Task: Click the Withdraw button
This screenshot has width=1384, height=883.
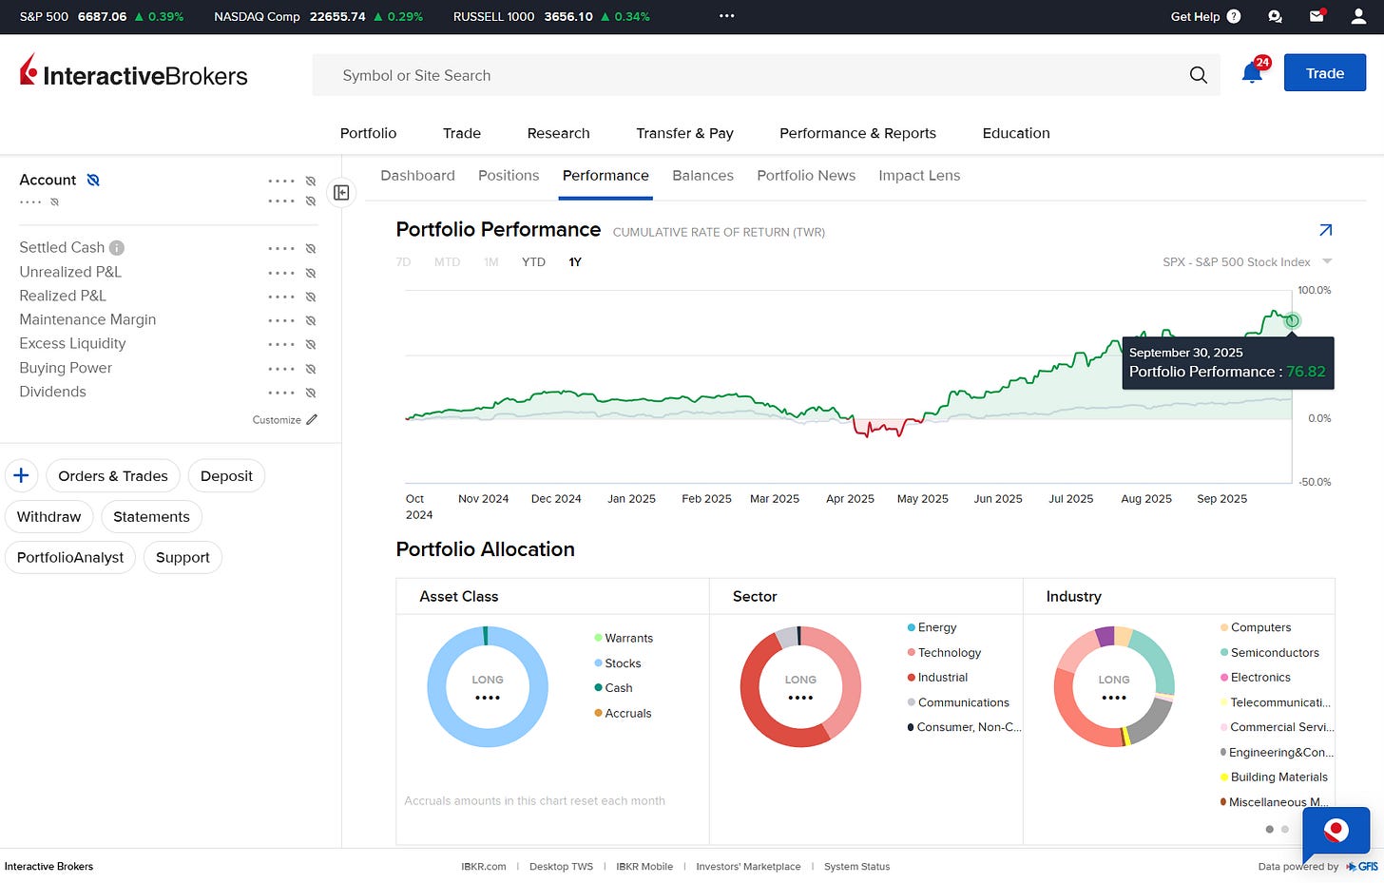Action: [49, 517]
